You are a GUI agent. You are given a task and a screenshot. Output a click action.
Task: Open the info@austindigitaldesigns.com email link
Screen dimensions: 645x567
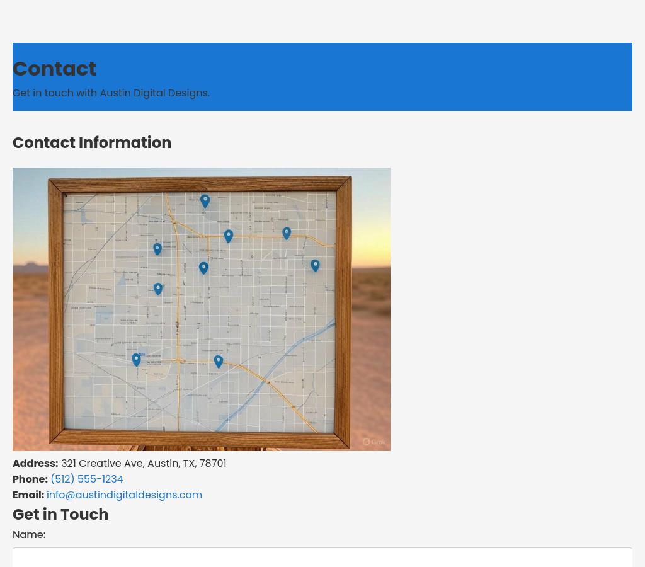124,495
